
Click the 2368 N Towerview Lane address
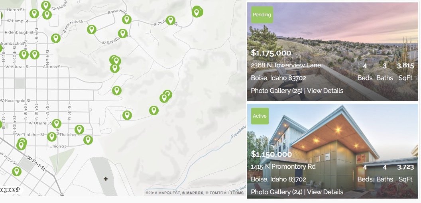[x=286, y=65]
